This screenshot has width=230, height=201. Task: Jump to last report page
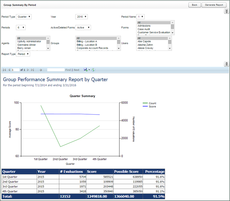point(32,70)
